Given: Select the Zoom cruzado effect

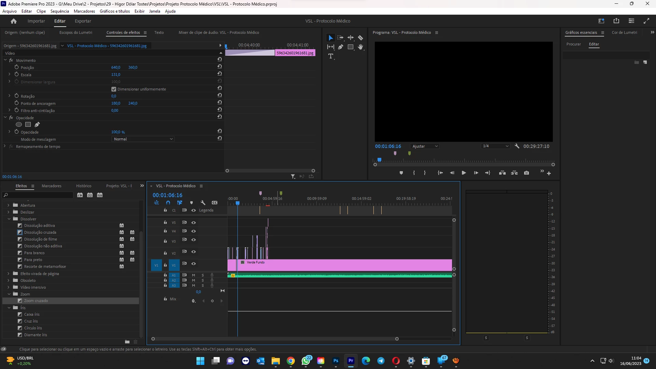Looking at the screenshot, I should [36, 301].
